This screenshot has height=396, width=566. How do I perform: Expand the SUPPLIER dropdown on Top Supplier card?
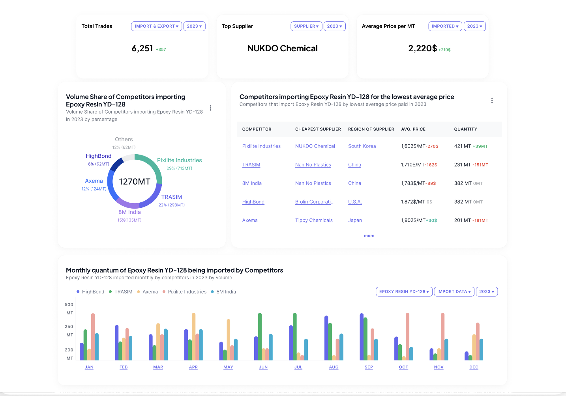coord(306,26)
